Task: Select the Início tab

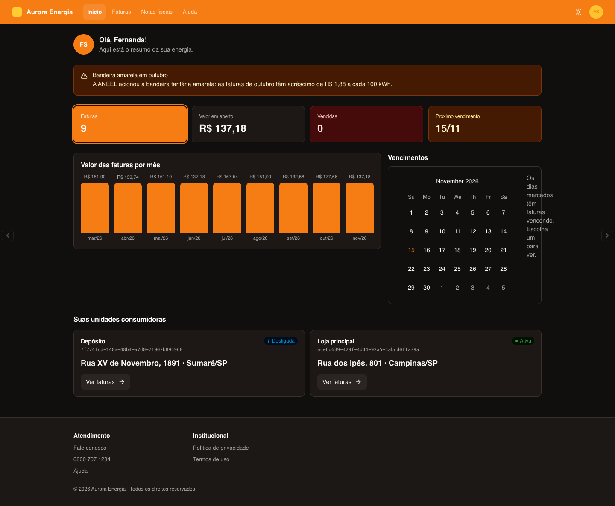Action: click(94, 12)
